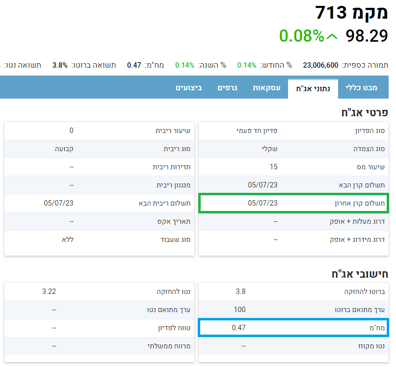The width and height of the screenshot is (396, 367).
Task: Switch to the עסקאות tab
Action: (x=266, y=88)
